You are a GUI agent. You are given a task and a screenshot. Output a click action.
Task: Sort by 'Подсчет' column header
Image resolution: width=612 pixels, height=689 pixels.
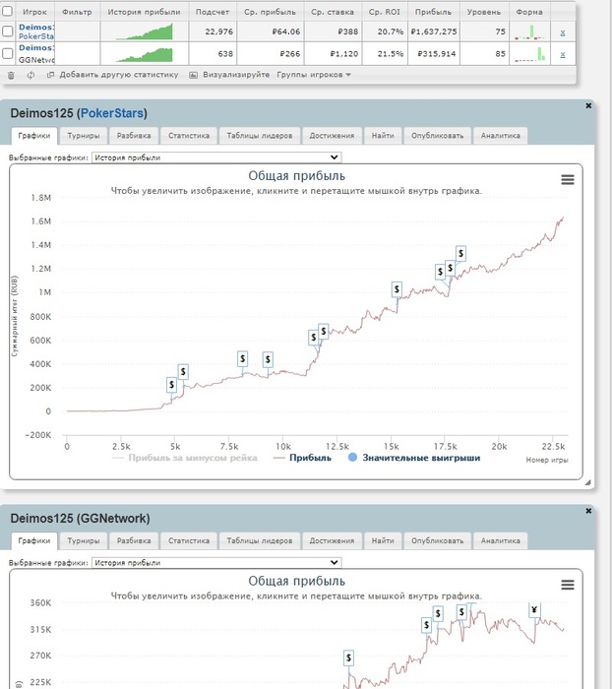[213, 12]
